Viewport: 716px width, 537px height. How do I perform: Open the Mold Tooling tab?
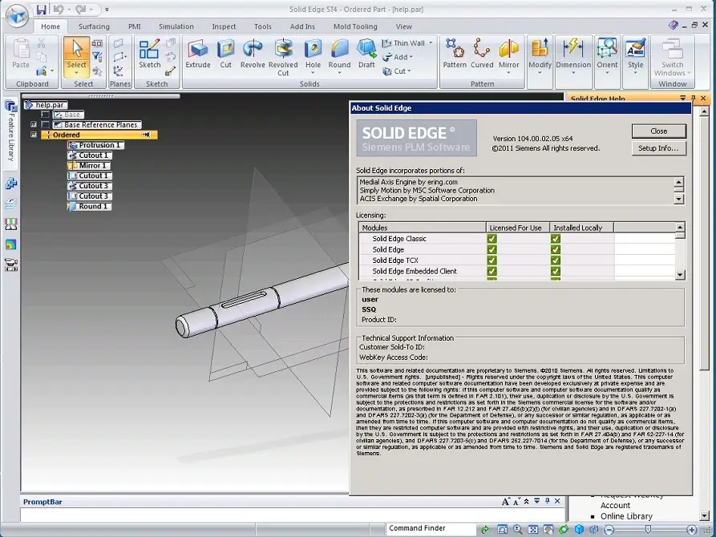355,26
